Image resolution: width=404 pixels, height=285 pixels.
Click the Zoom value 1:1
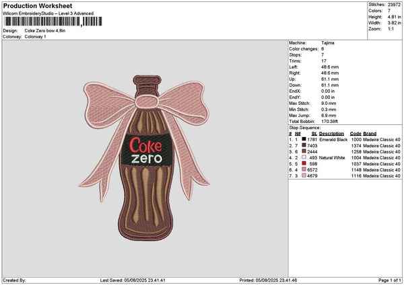pyautogui.click(x=391, y=29)
